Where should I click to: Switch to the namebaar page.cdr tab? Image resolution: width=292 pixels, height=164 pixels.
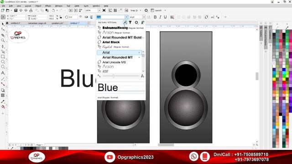click(37, 23)
